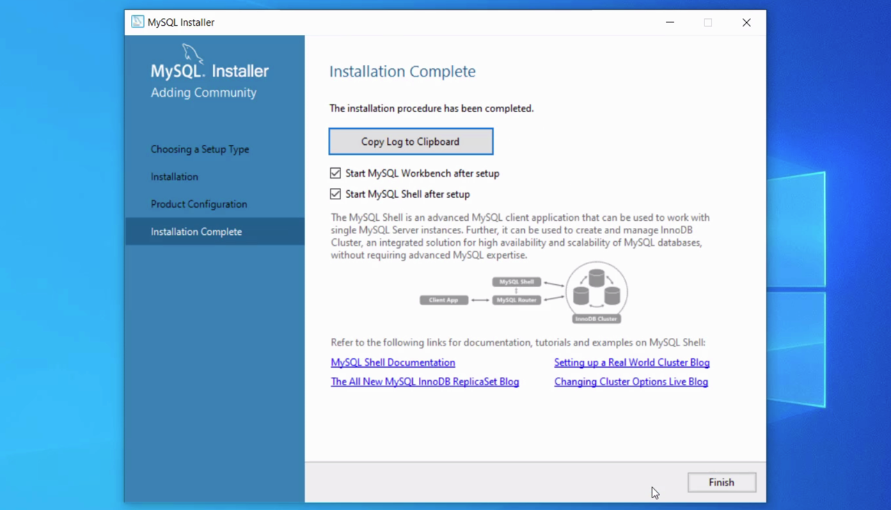Select the Installation step in sidebar
The height and width of the screenshot is (510, 891).
(x=175, y=177)
